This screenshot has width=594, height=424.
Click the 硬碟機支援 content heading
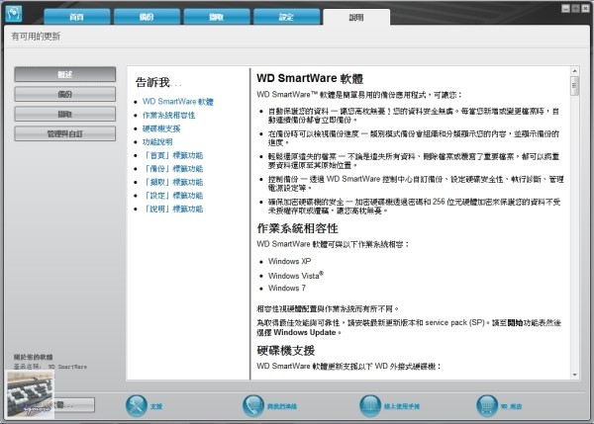(286, 350)
